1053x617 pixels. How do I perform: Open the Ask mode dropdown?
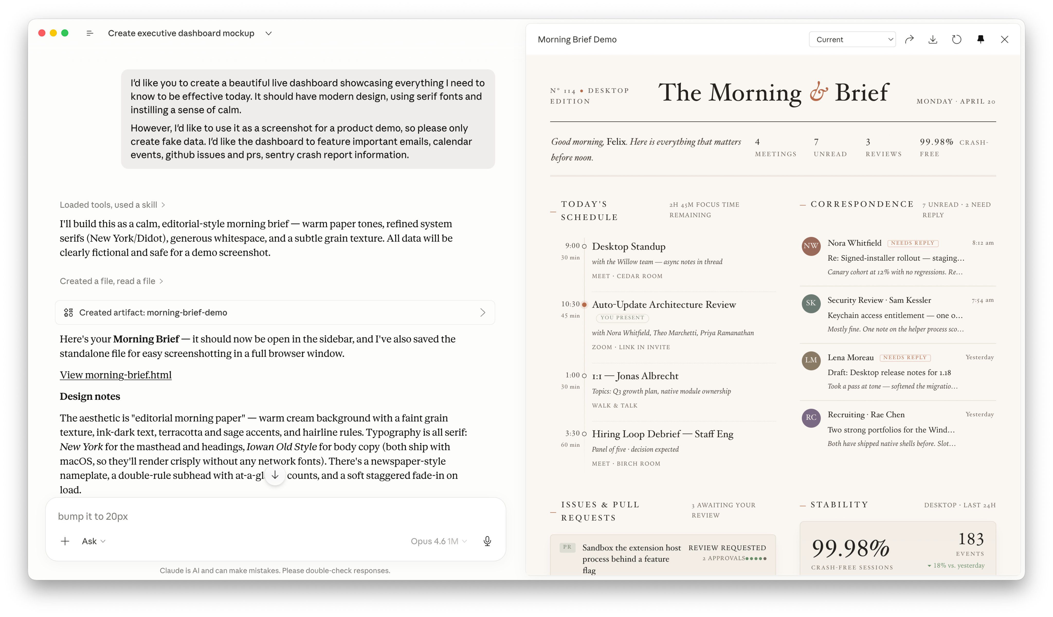[93, 541]
